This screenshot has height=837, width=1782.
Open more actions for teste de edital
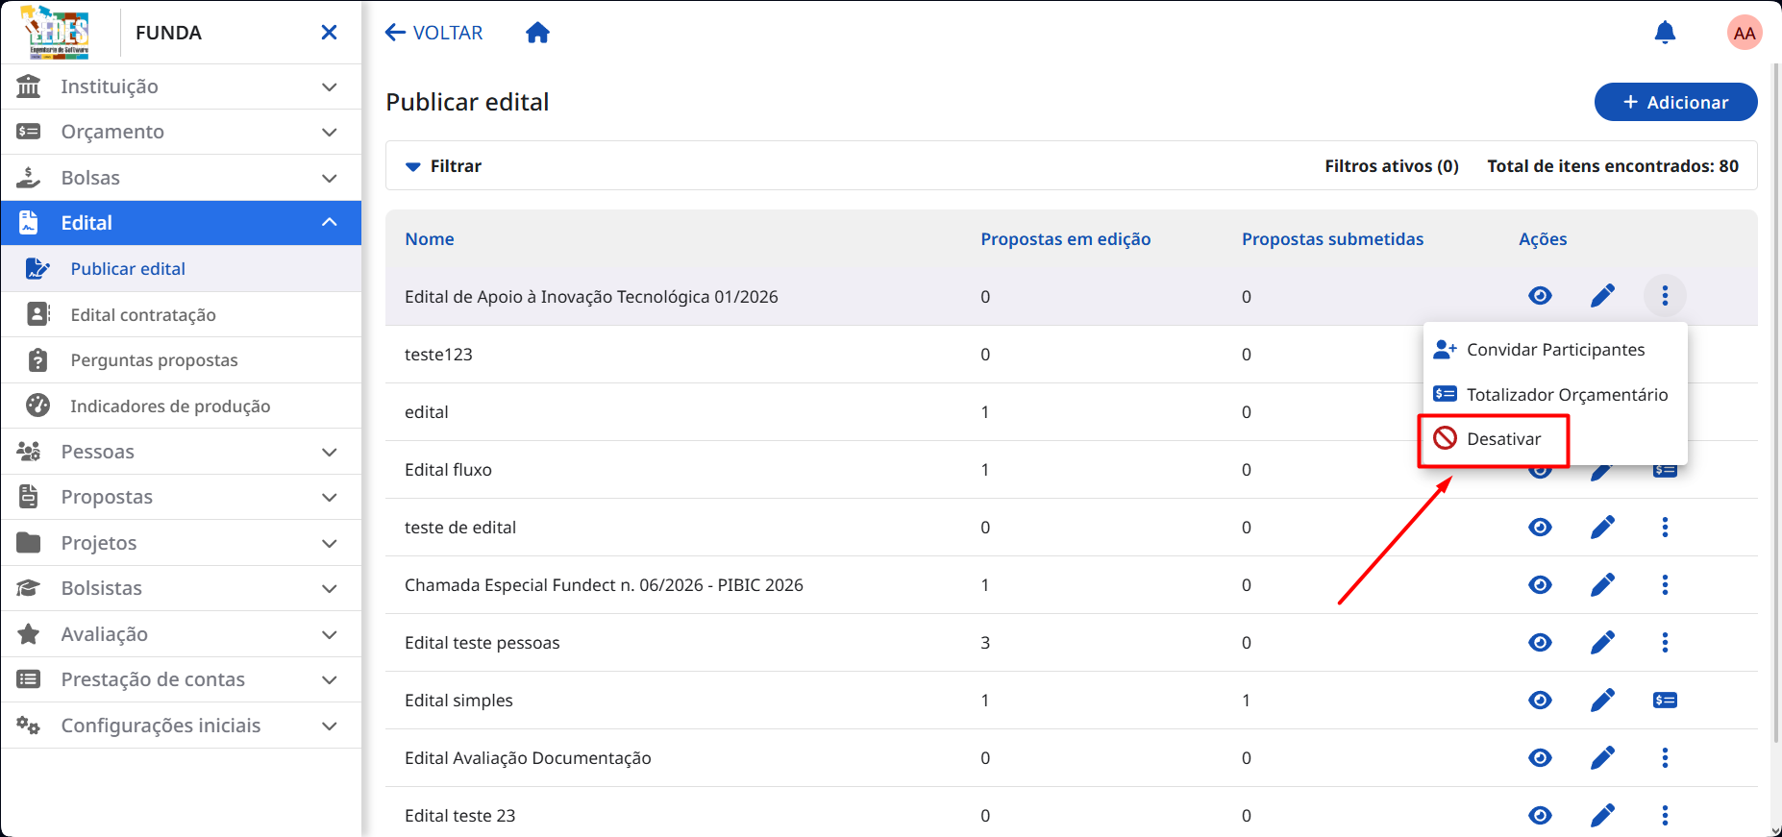[x=1665, y=527]
